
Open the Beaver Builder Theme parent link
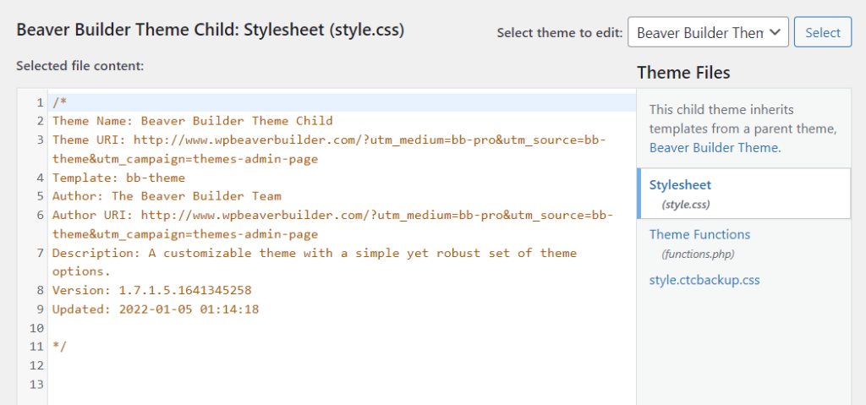pos(714,147)
